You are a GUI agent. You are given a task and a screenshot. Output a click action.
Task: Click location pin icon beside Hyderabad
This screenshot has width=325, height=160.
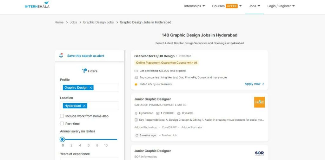point(136,113)
